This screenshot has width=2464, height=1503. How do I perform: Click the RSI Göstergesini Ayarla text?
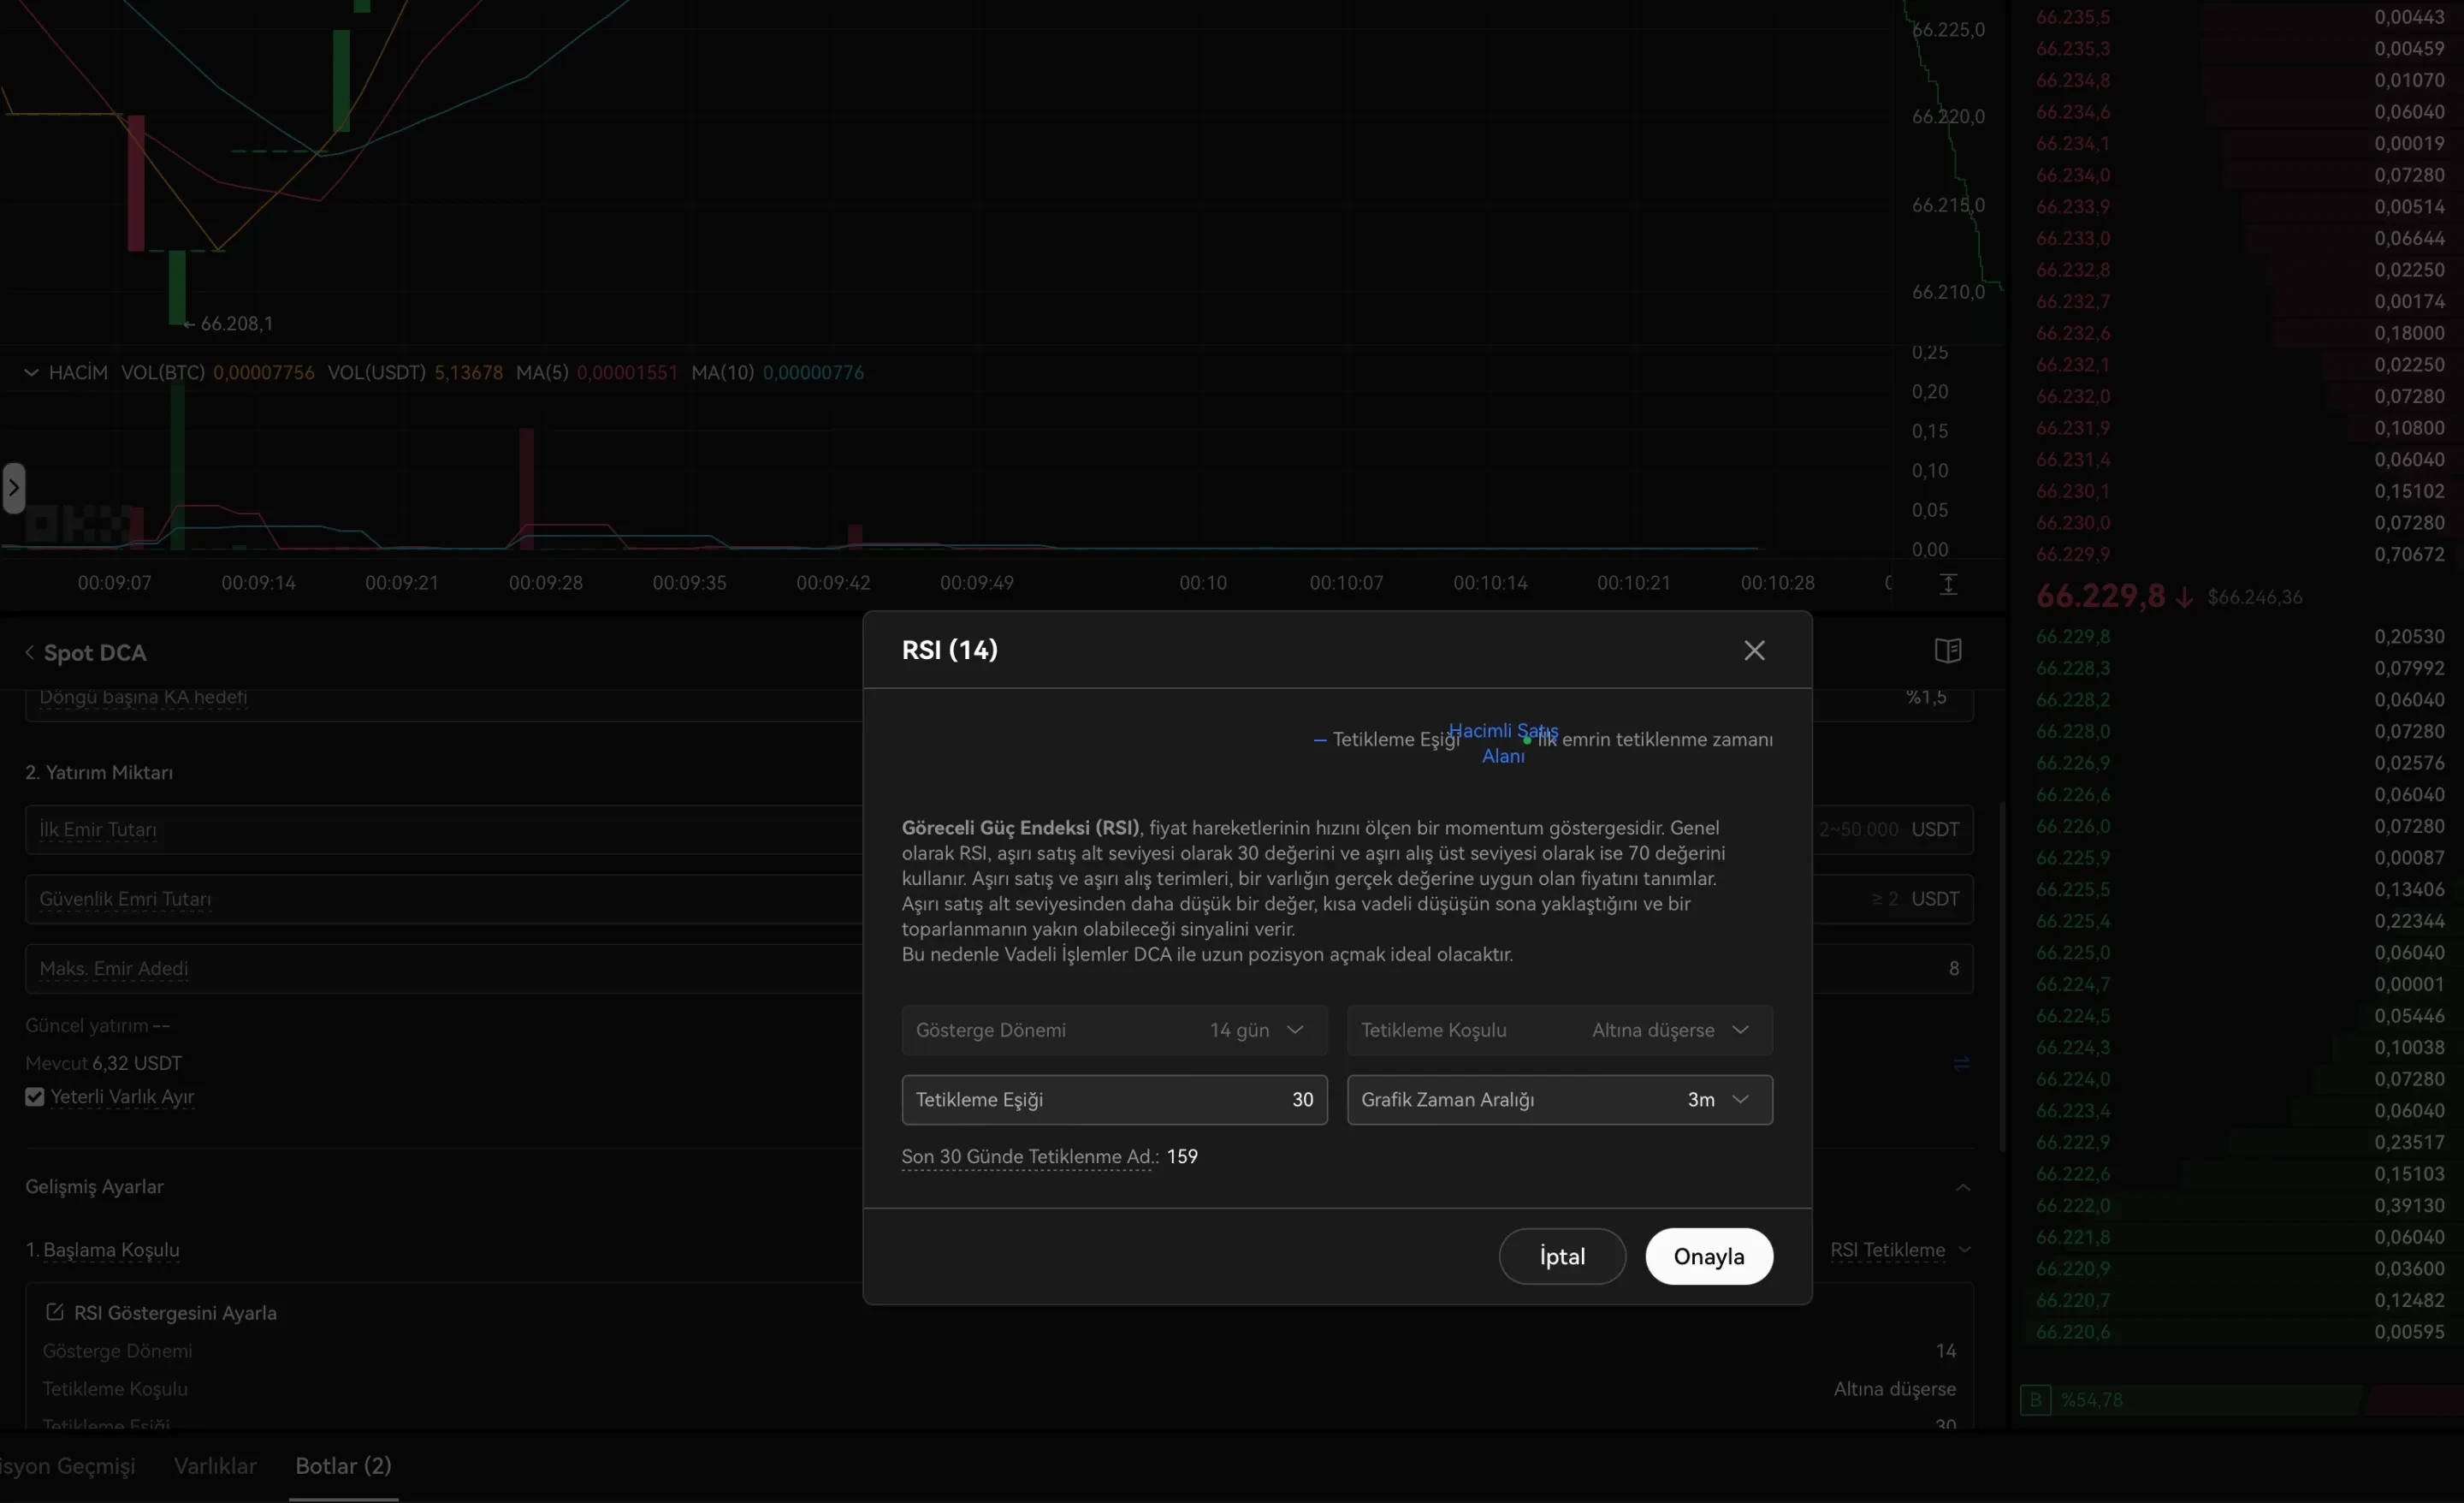pos(175,1313)
